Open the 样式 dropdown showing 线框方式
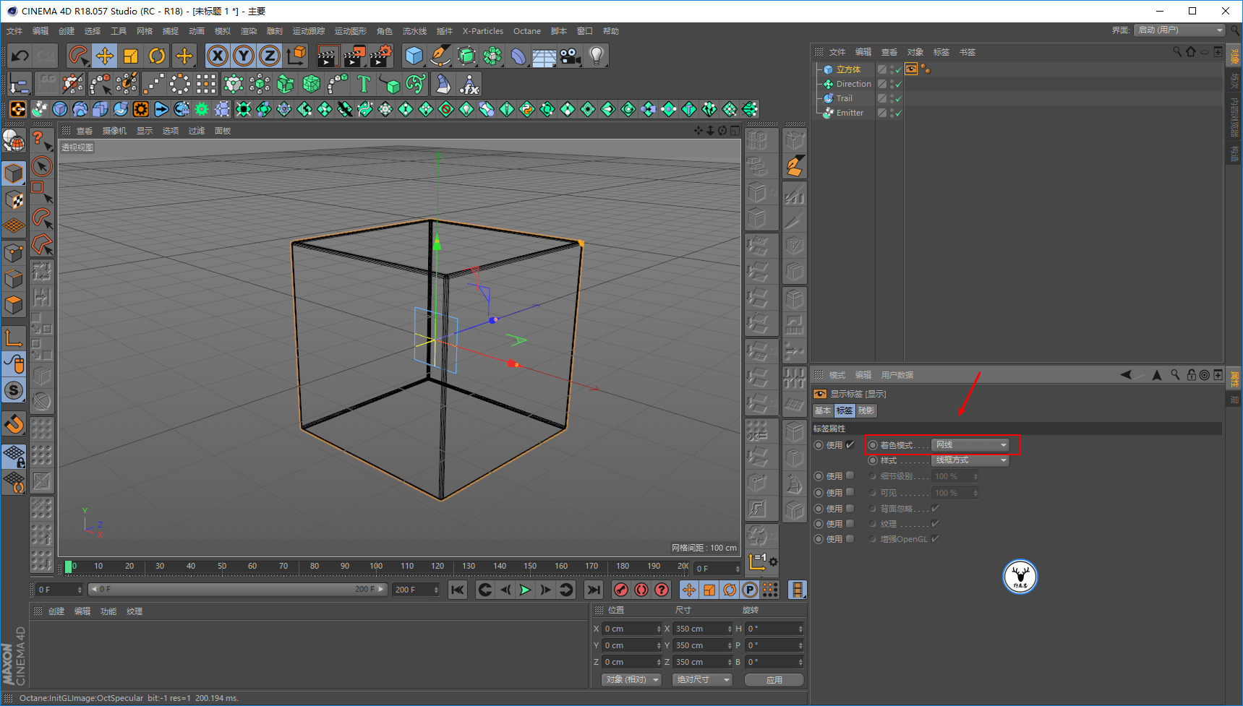The image size is (1243, 706). (970, 460)
